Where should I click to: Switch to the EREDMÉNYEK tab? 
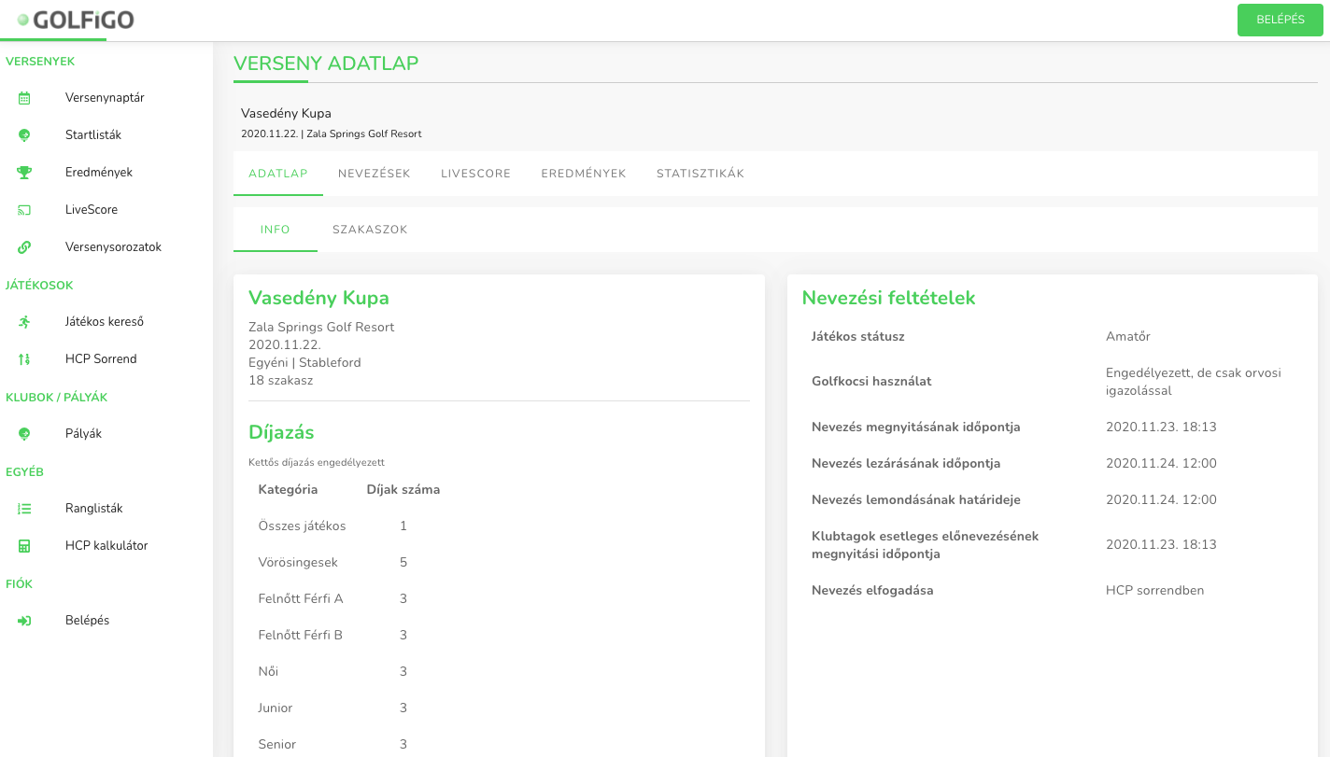[x=584, y=174]
